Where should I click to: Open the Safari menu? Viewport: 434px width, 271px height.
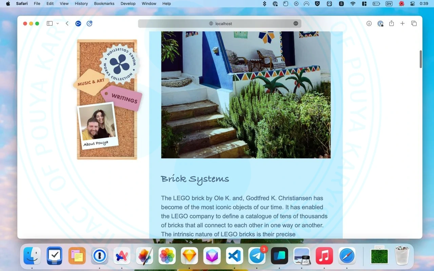(22, 3)
